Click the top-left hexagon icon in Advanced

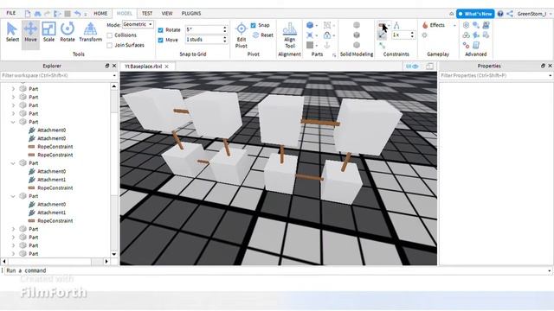466,25
